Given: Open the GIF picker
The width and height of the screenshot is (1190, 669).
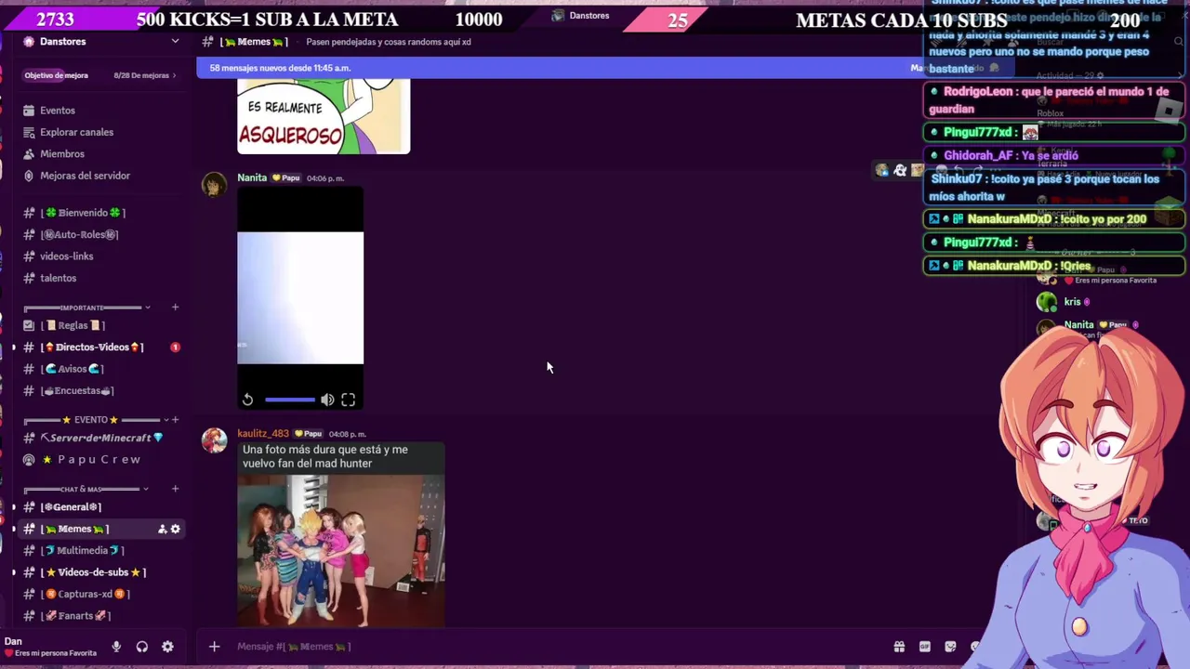Looking at the screenshot, I should click(925, 647).
